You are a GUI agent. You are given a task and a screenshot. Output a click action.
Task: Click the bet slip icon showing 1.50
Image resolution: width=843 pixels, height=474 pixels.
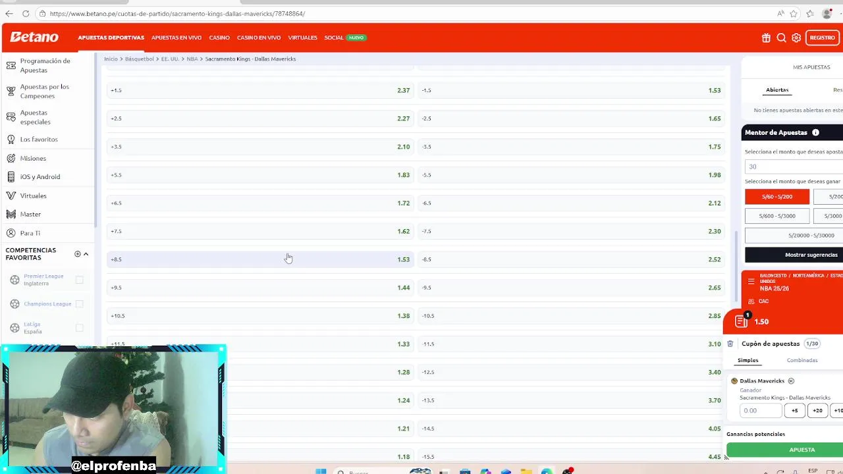click(x=742, y=321)
